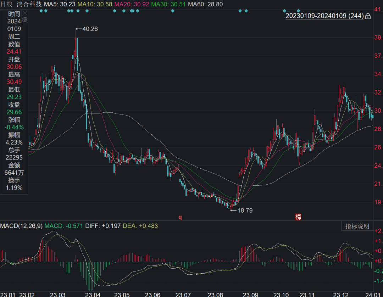Click the 周二 weekday in info panel

[14, 37]
